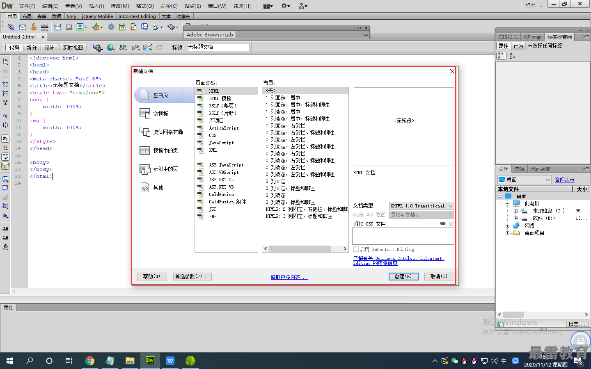The image size is (591, 369).
Task: Select the PHP page type
Action: tap(213, 216)
